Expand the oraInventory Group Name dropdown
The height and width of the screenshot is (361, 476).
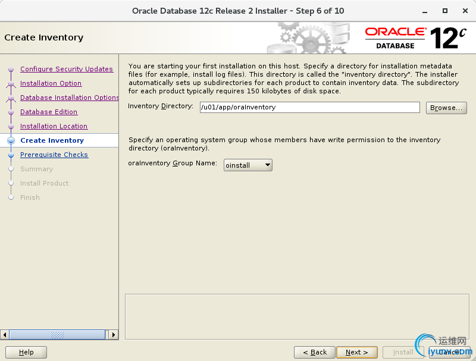tap(248, 165)
